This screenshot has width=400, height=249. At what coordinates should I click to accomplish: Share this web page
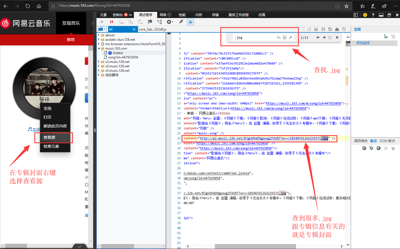click(x=384, y=6)
